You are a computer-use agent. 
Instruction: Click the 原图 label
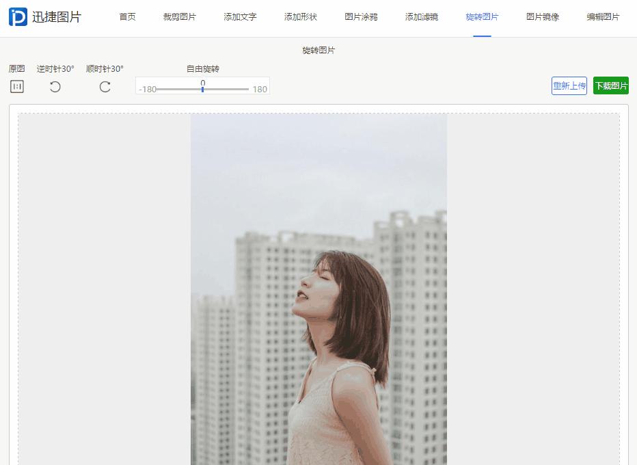click(x=16, y=68)
